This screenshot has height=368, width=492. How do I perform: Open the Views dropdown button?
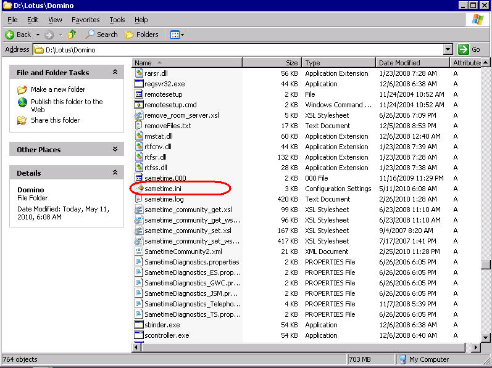[177, 35]
